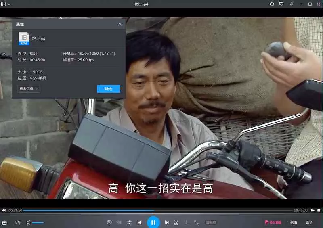Open the 盒子 tab
This screenshot has height=228, width=323.
tap(309, 222)
